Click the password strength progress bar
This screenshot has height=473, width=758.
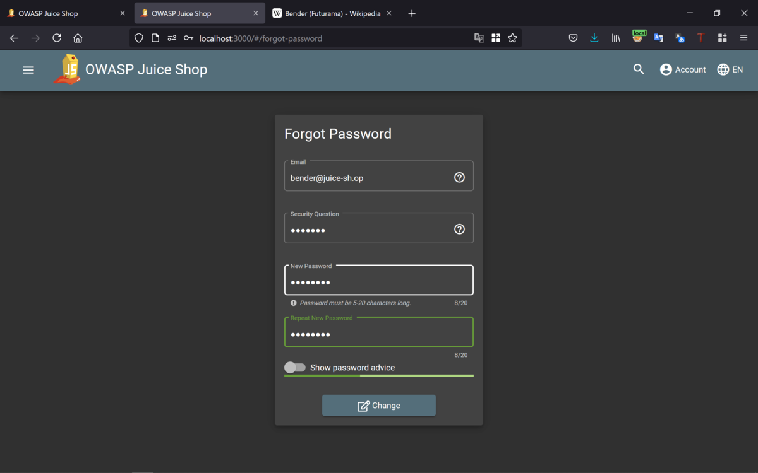(379, 376)
